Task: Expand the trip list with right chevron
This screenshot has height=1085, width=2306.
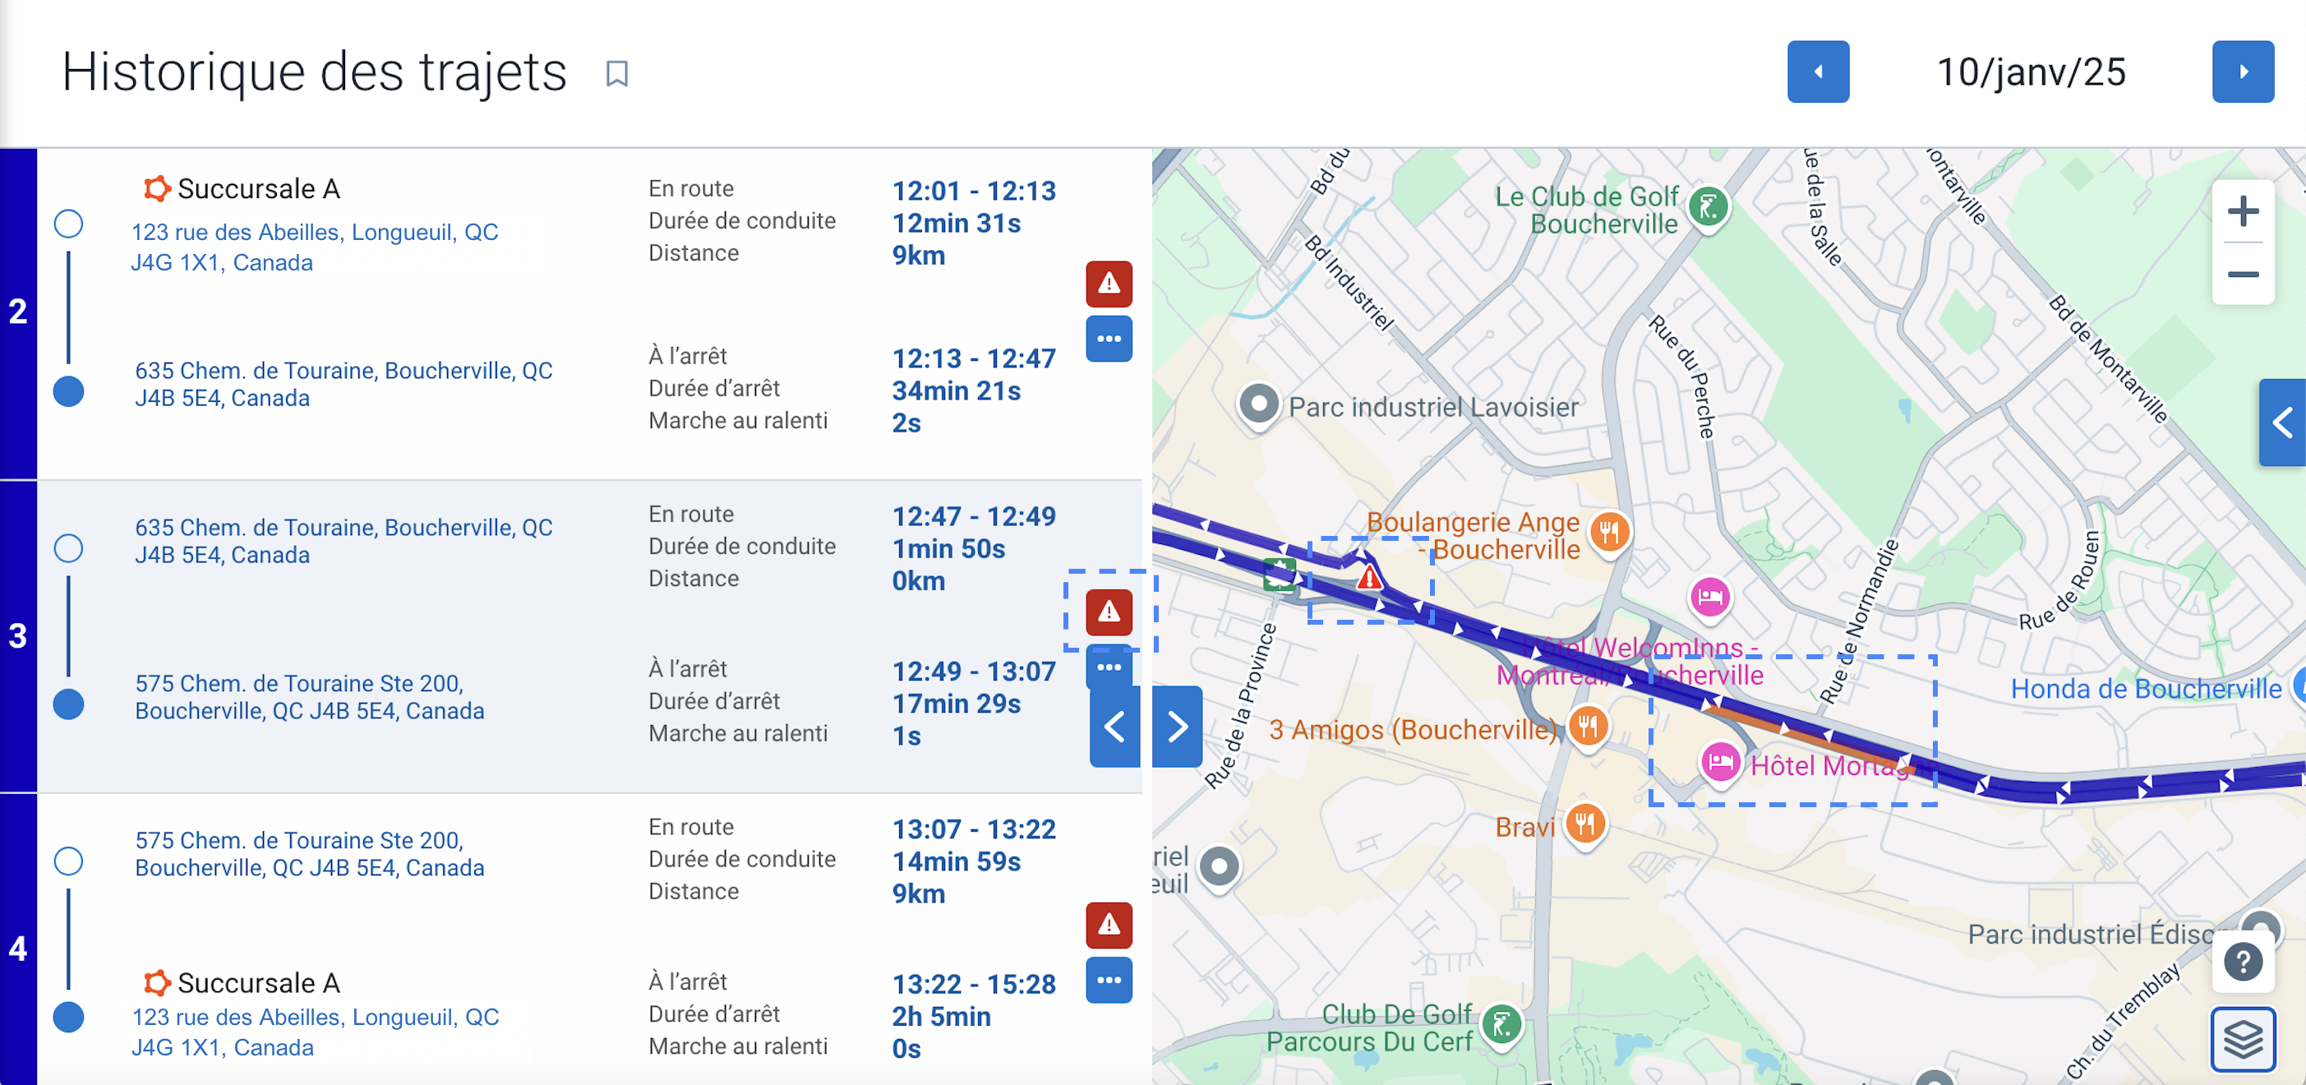Action: pos(1177,726)
